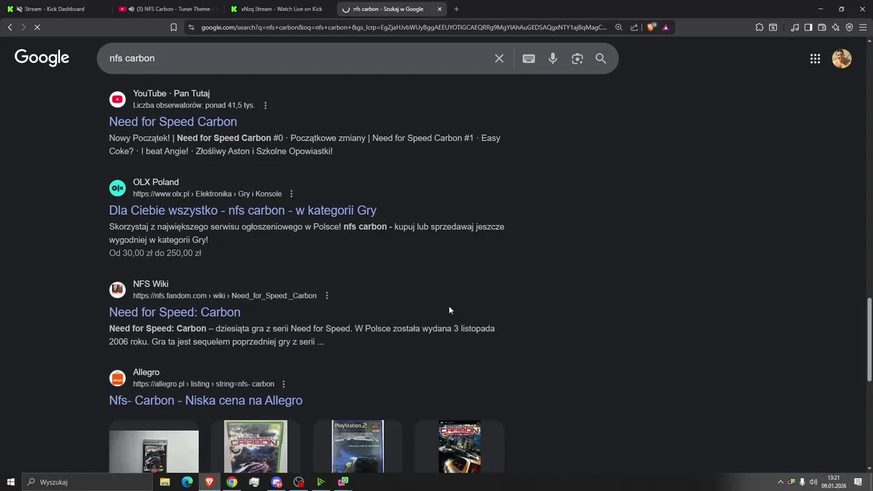Open site settings icon in address bar

point(191,27)
